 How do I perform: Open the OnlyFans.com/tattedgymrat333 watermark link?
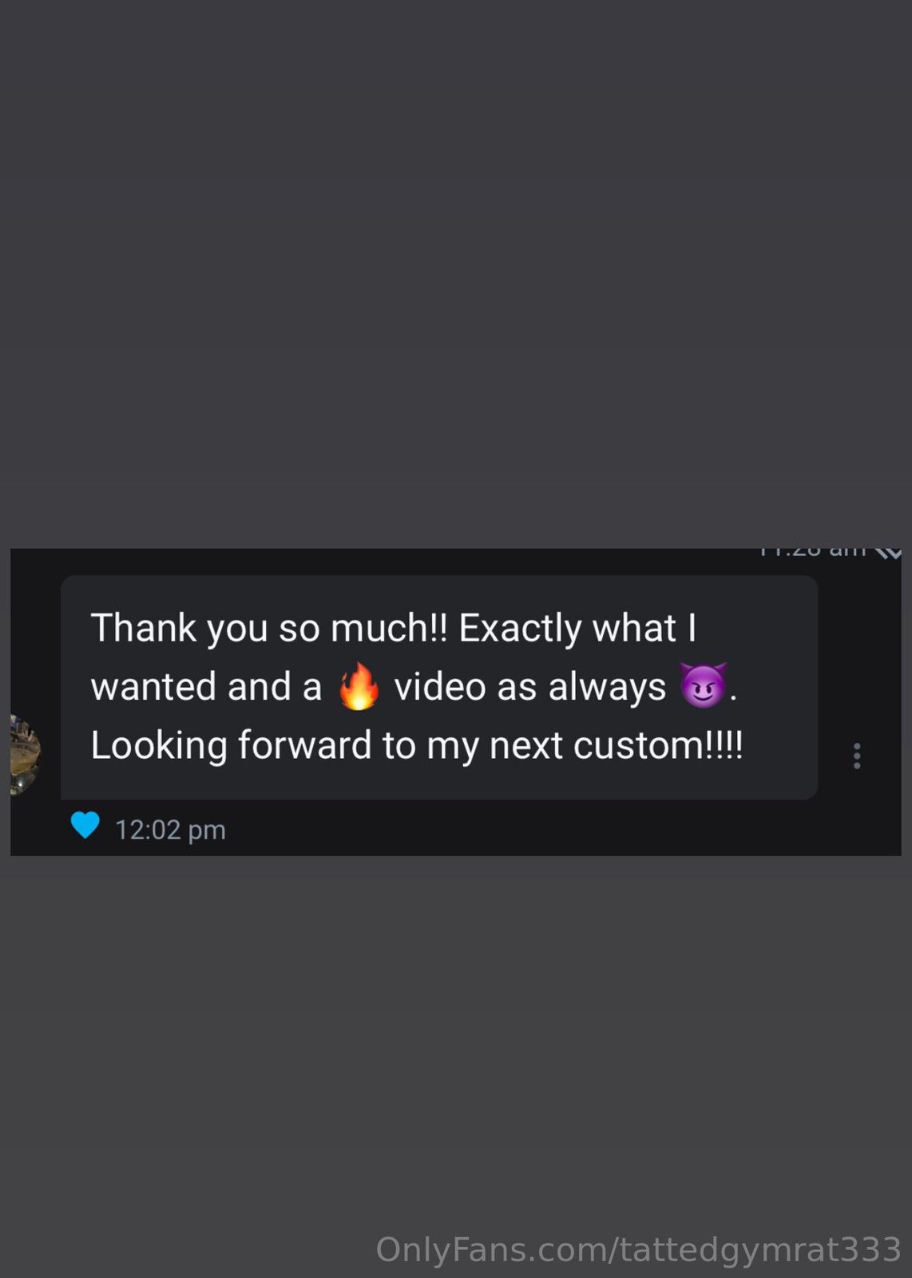(639, 1250)
